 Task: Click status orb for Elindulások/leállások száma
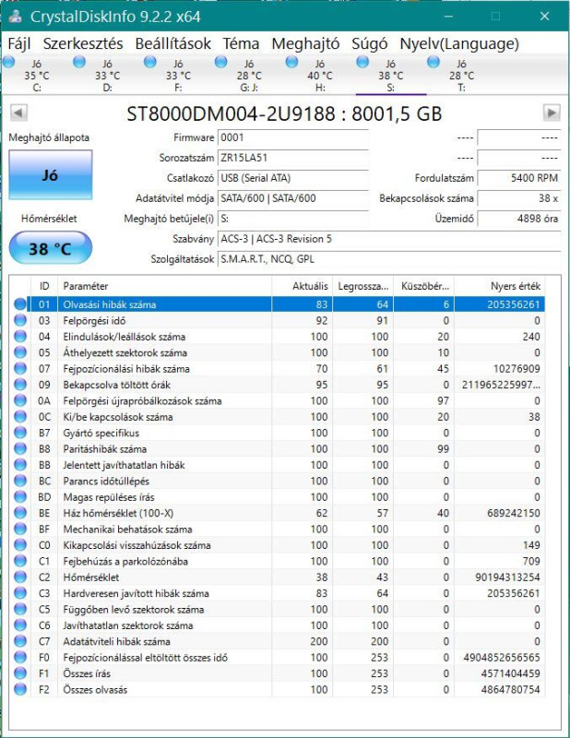point(19,337)
